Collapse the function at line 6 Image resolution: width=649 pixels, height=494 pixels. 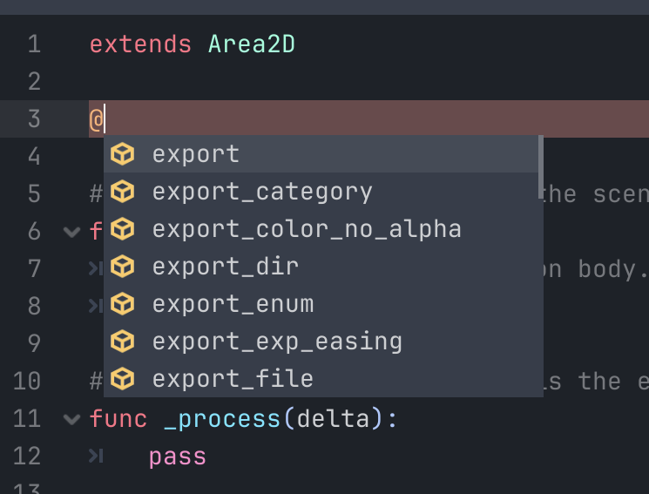pyautogui.click(x=71, y=232)
